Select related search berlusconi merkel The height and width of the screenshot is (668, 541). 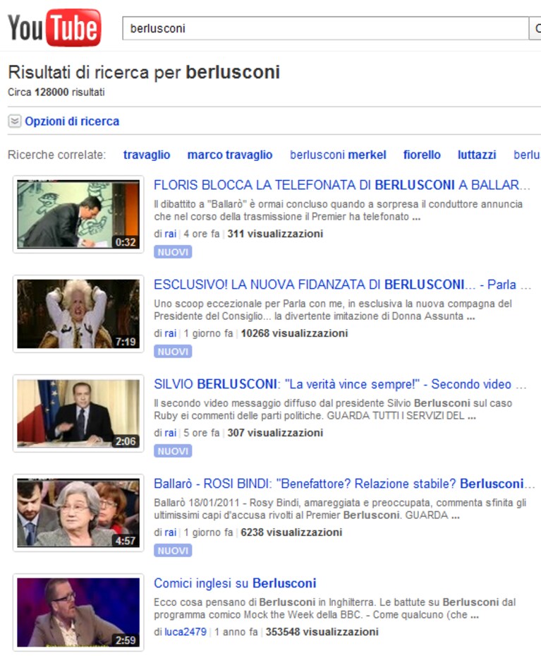pyautogui.click(x=338, y=155)
